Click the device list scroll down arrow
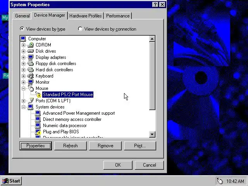Viewport: 248px width, 186px height. (152, 134)
